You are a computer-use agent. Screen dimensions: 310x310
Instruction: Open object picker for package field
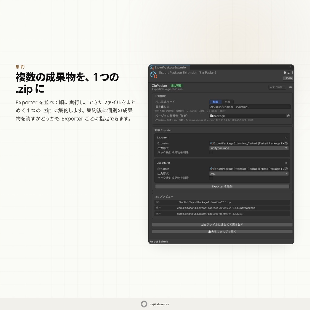(288, 116)
